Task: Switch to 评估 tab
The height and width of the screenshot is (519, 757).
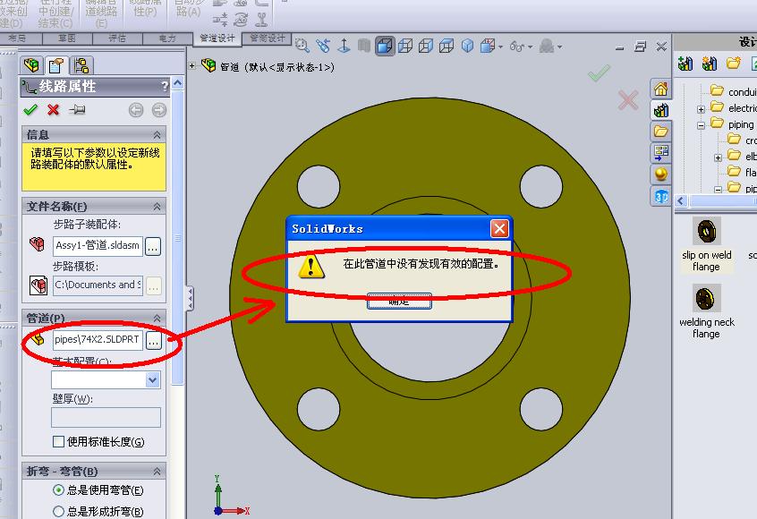Action: (x=117, y=38)
